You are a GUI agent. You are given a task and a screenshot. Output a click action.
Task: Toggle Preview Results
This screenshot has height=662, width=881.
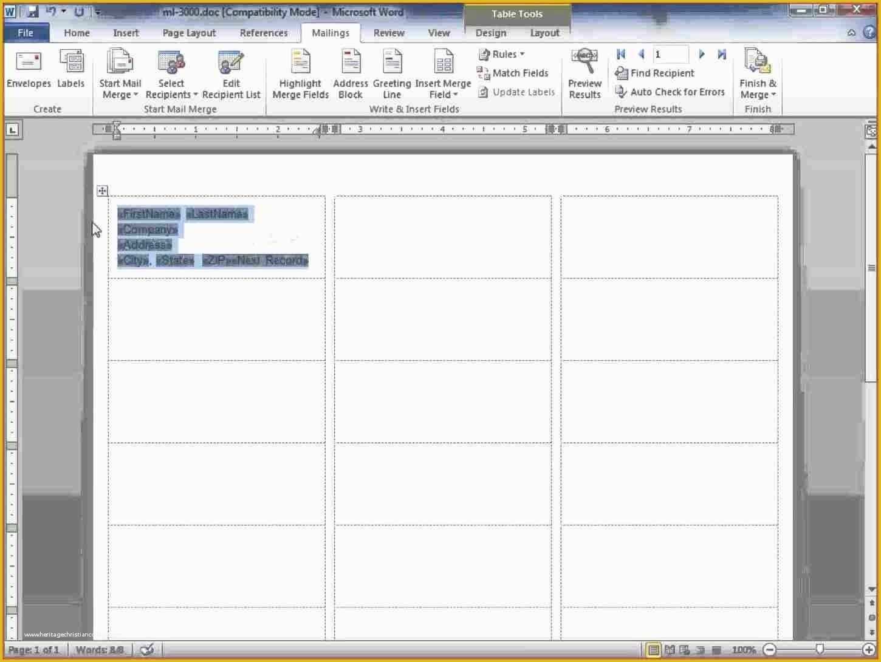click(x=584, y=74)
